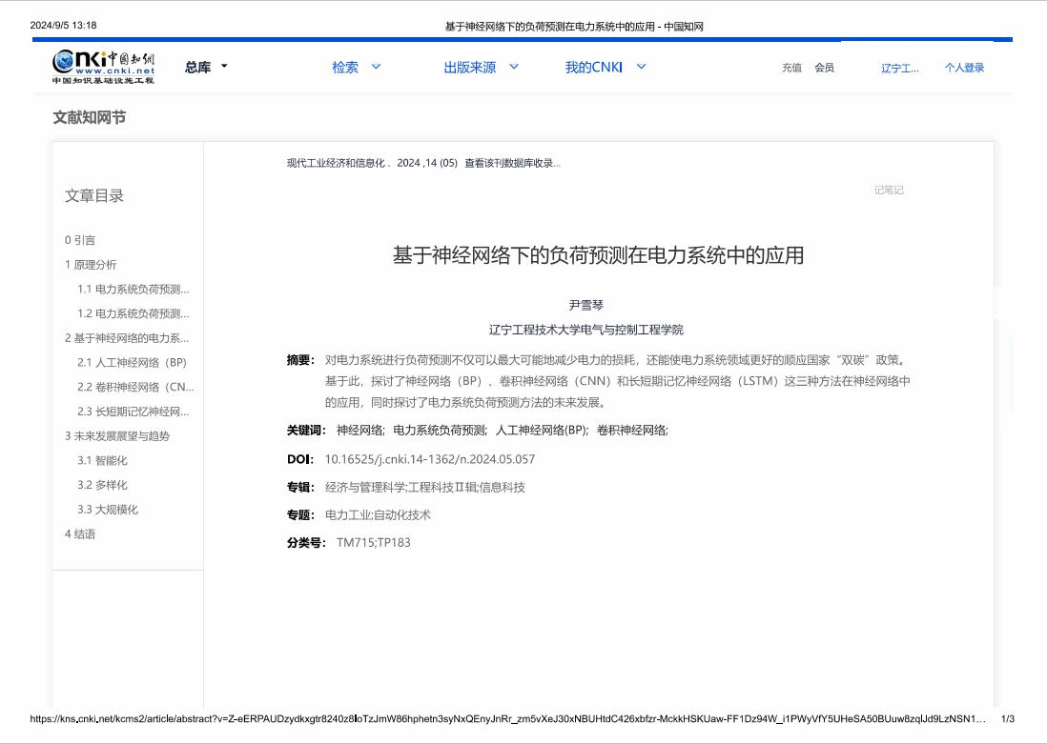Open institution 辽宁工程技术大学电气与控制工程学院
The width and height of the screenshot is (1047, 744).
[586, 330]
